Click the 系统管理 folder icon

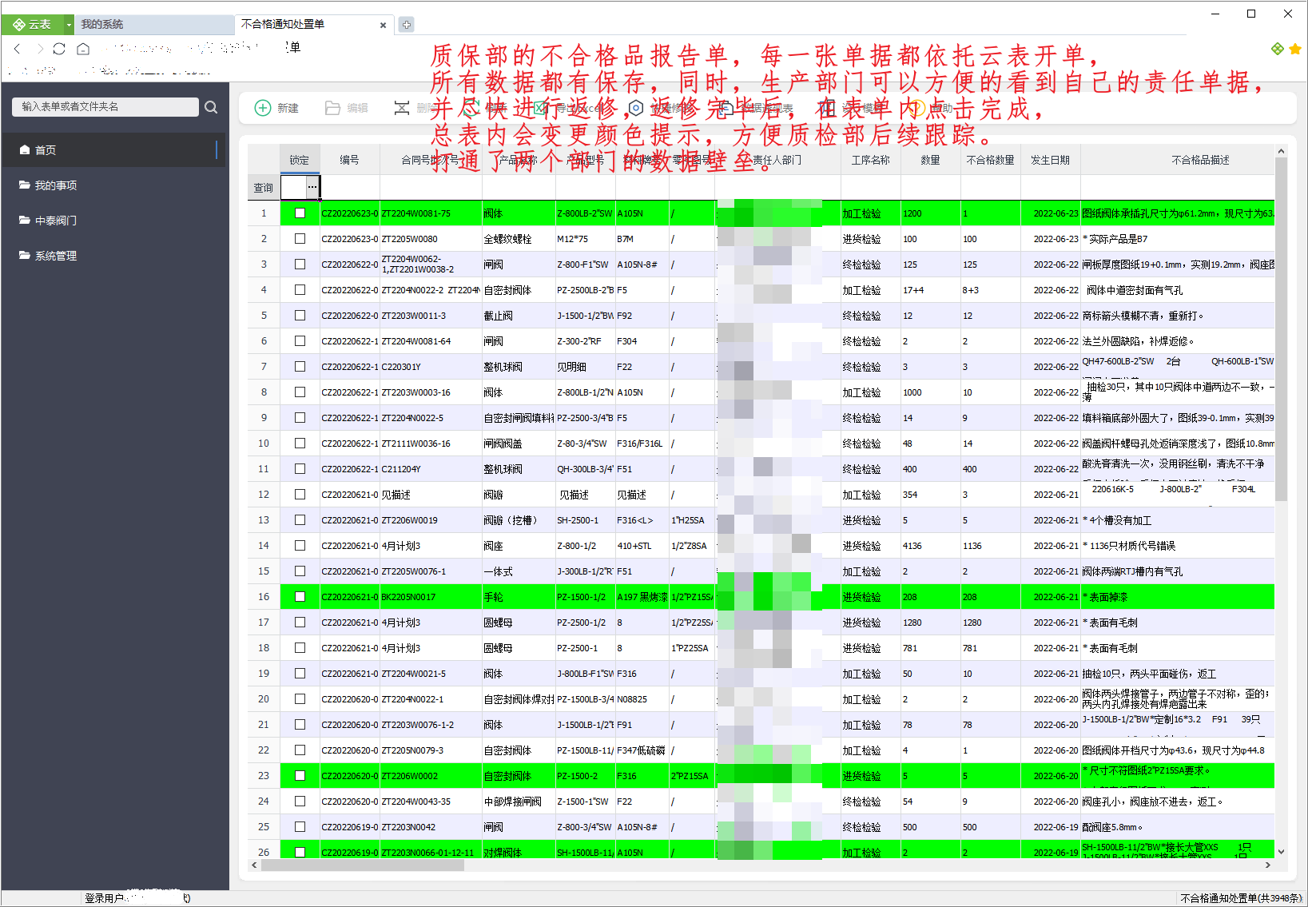coord(25,255)
